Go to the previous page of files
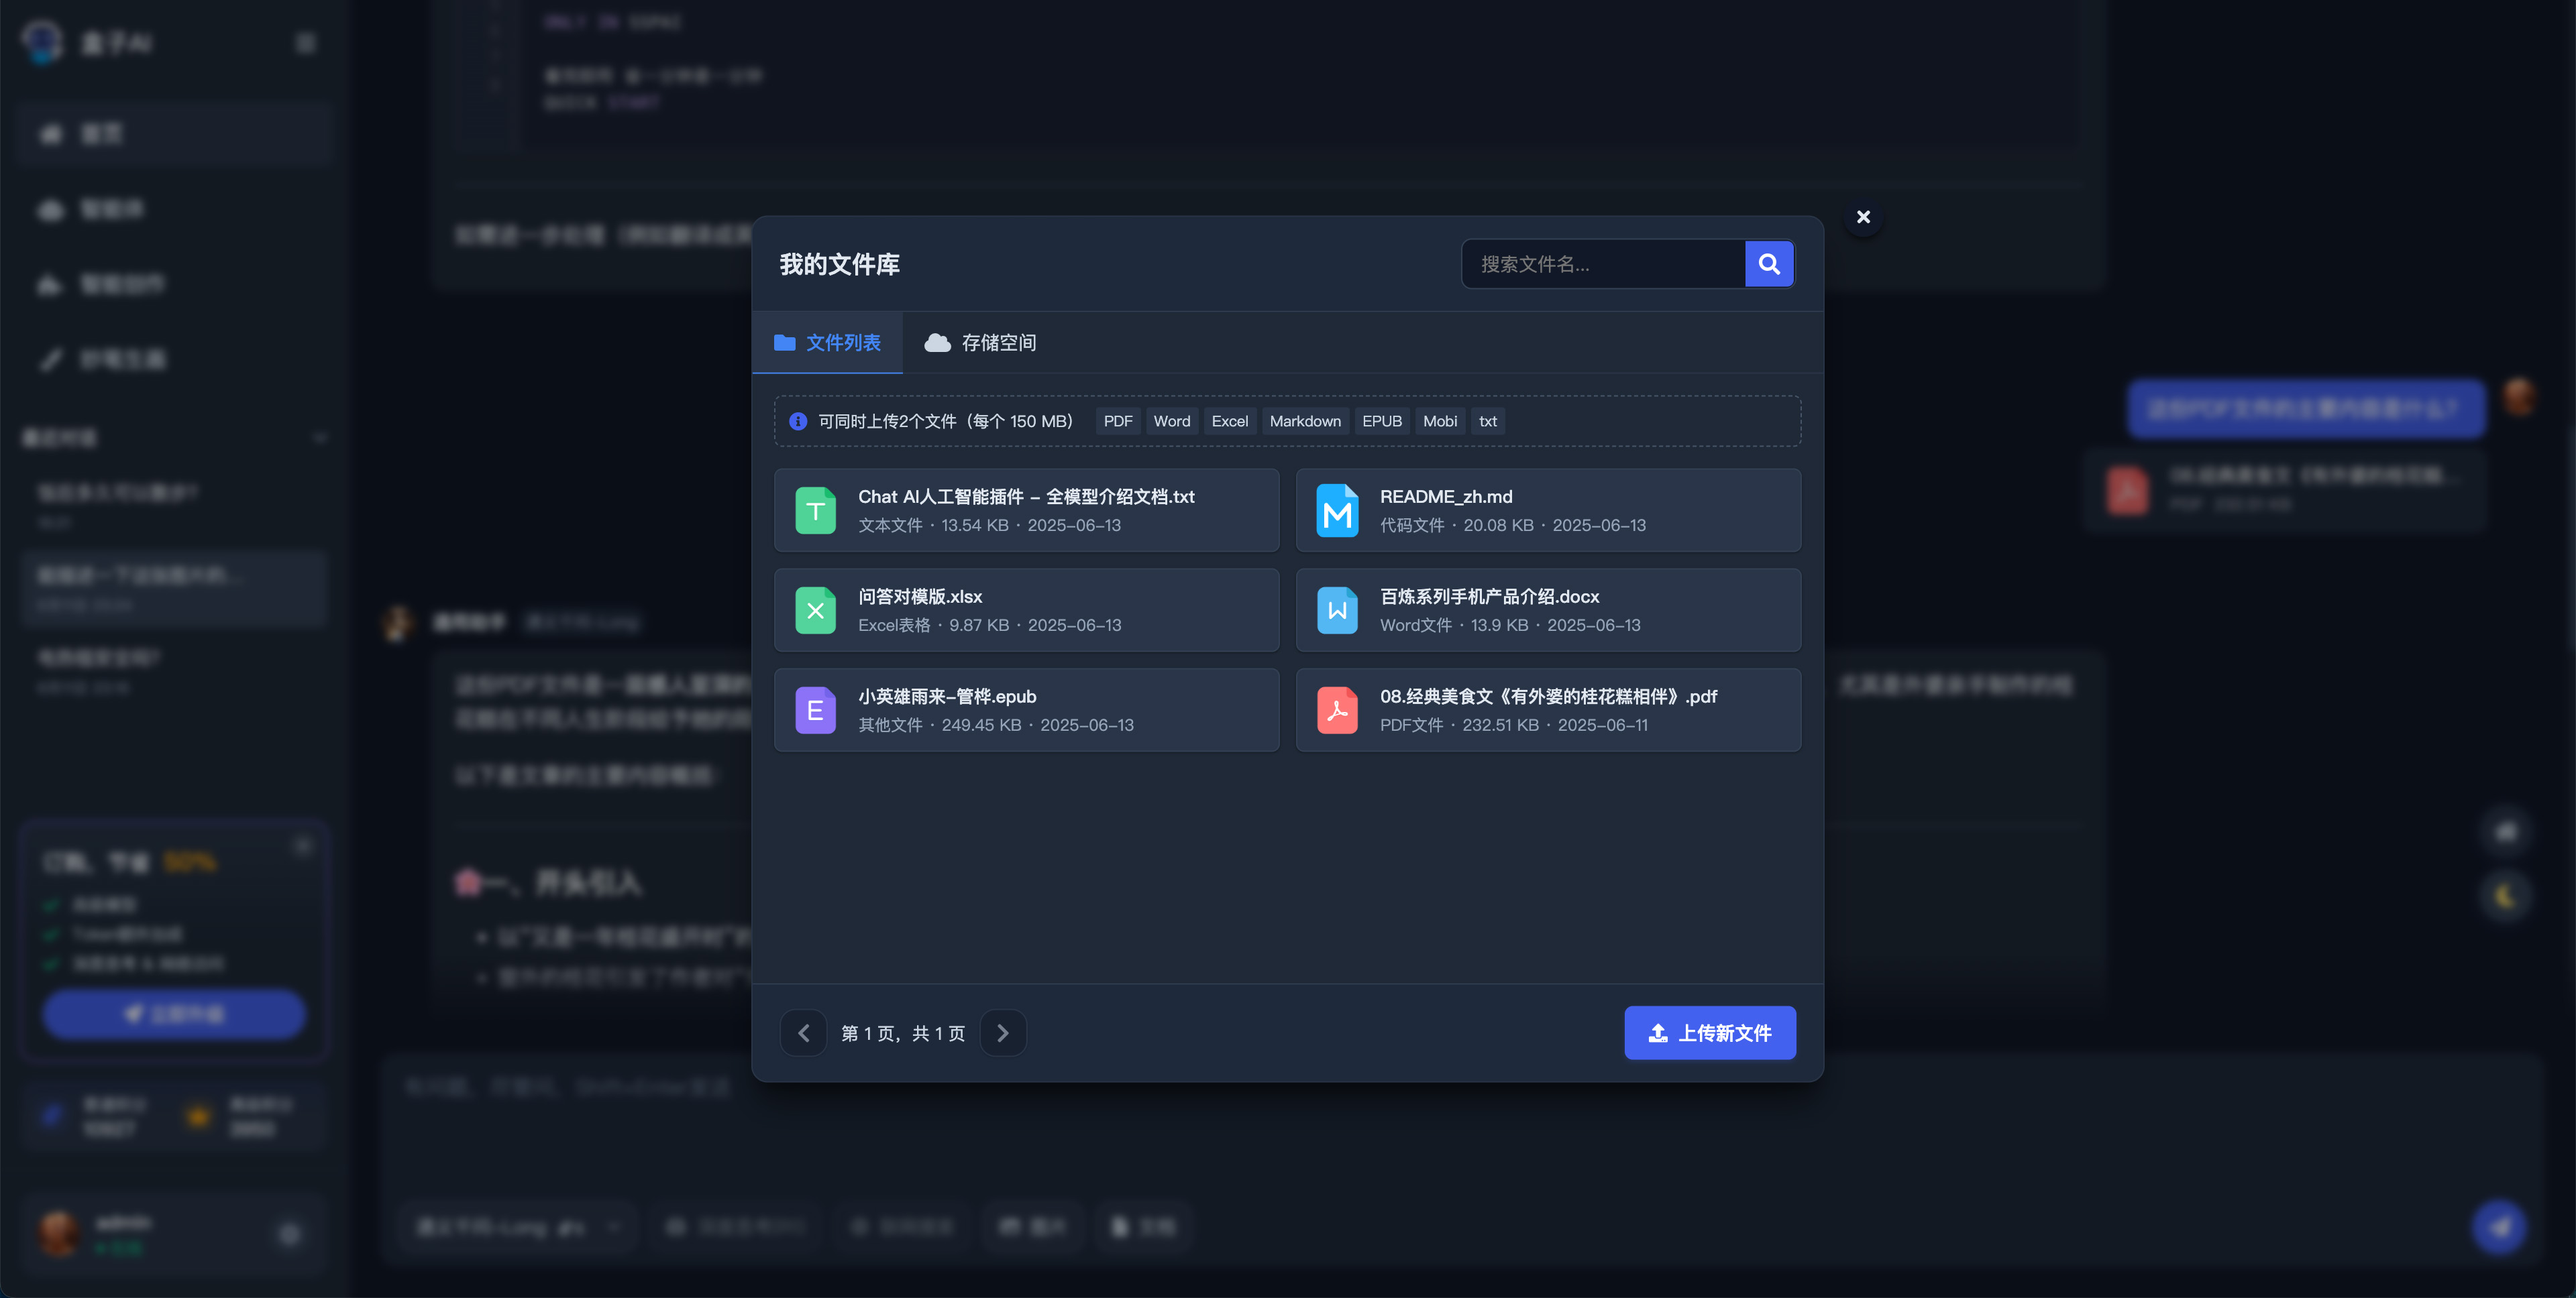2576x1298 pixels. [x=803, y=1033]
